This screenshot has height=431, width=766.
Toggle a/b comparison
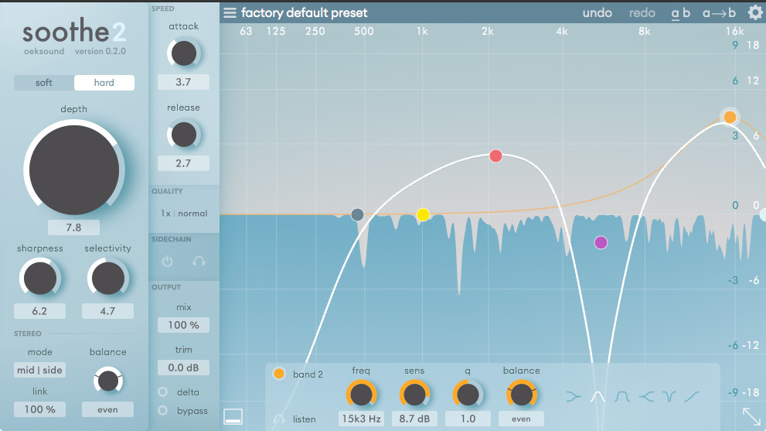[680, 12]
